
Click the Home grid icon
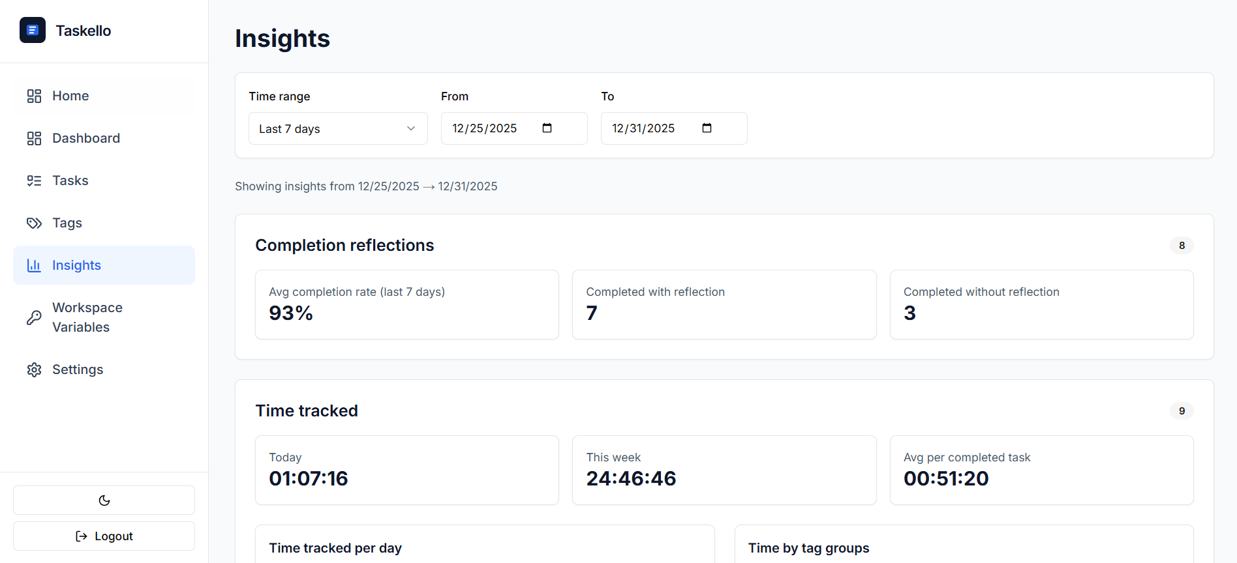[x=34, y=96]
